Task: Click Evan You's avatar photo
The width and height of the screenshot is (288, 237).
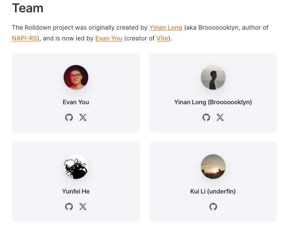Action: [x=76, y=77]
